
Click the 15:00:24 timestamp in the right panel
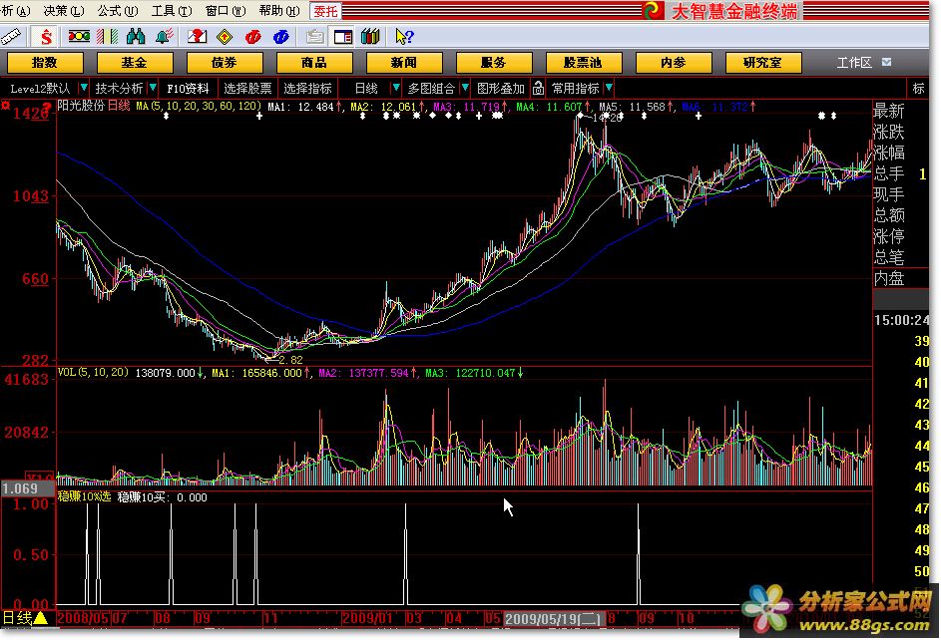pyautogui.click(x=901, y=321)
